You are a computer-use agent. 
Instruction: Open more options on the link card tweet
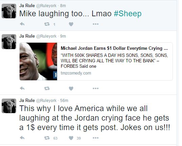(96, 88)
